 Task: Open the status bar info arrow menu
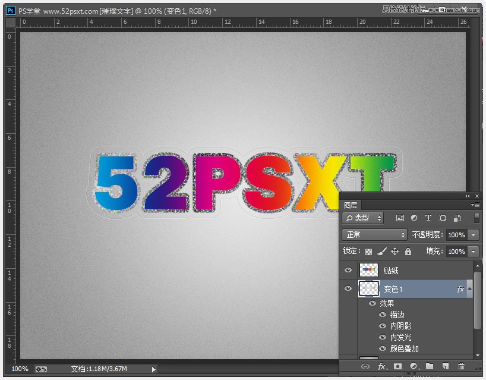[x=154, y=369]
